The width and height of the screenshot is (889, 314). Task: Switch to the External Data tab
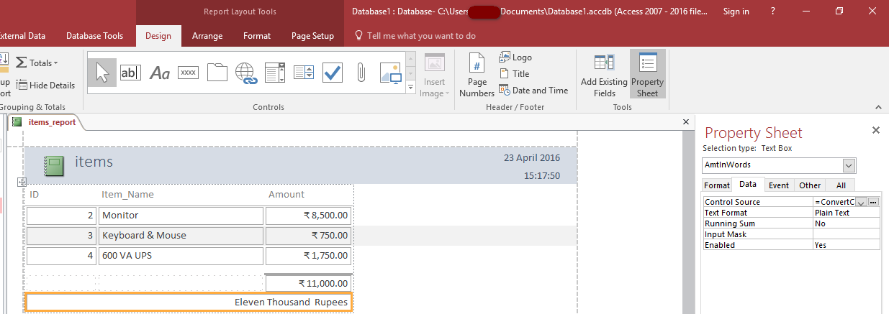coord(22,35)
